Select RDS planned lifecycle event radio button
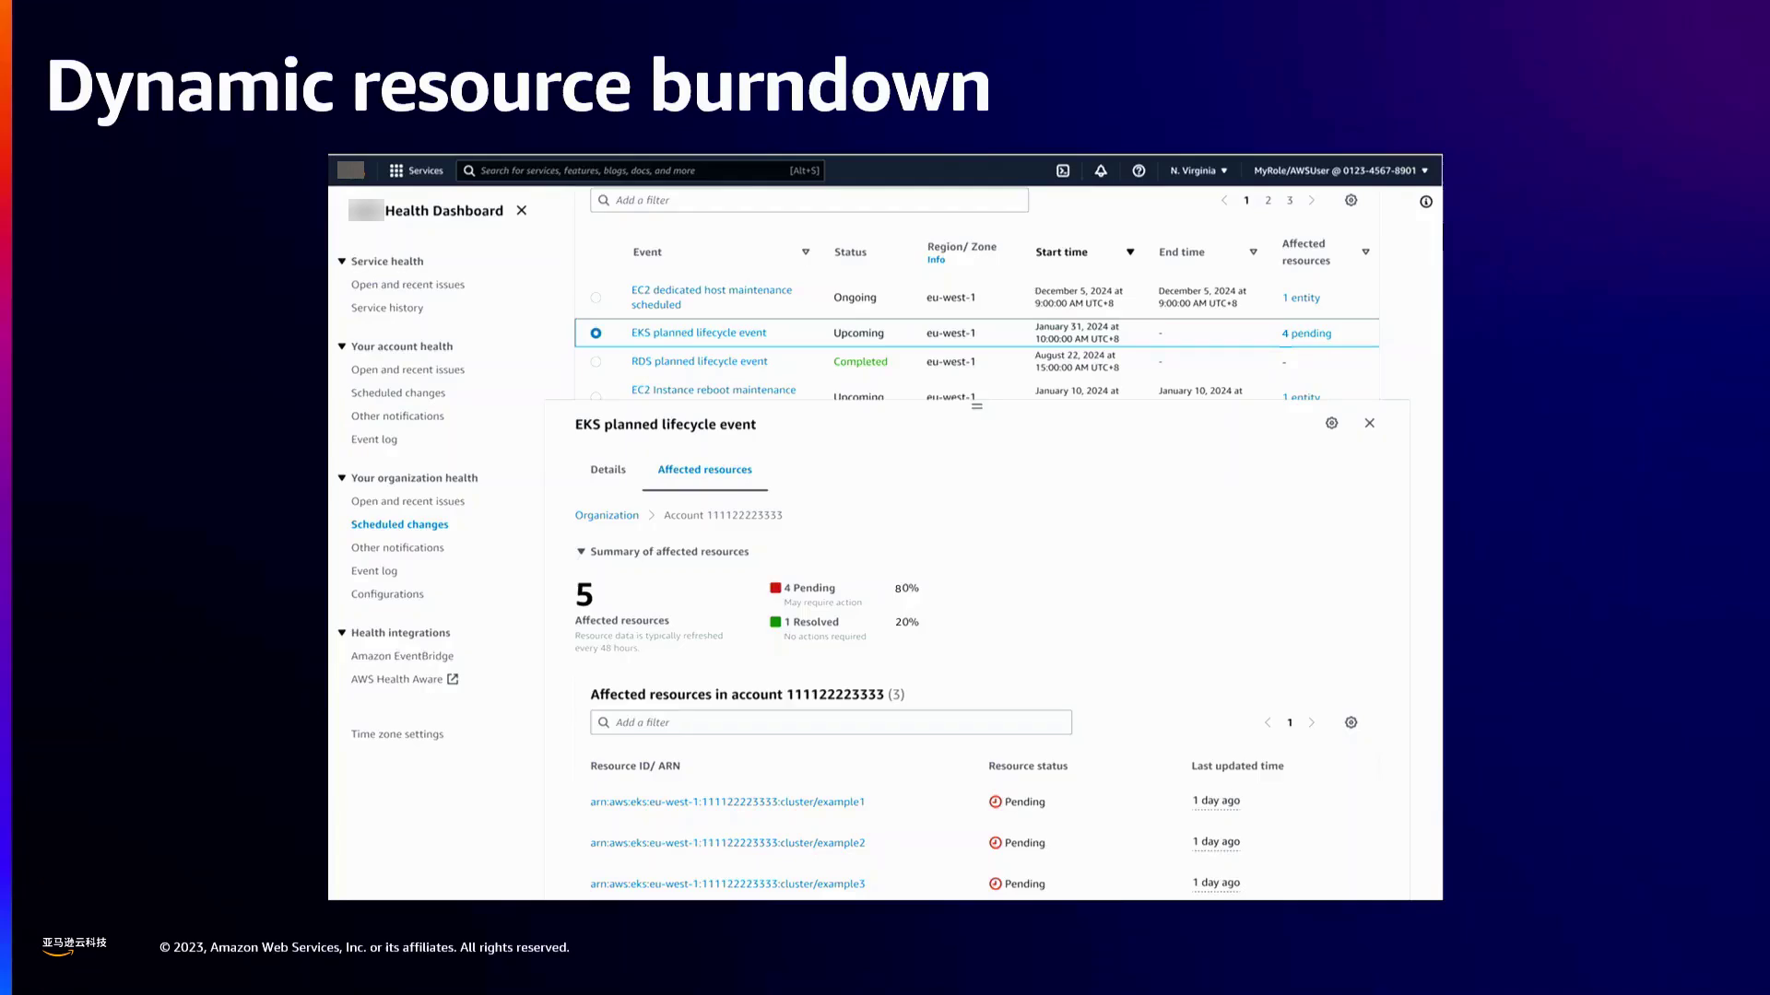Image resolution: width=1770 pixels, height=995 pixels. pyautogui.click(x=596, y=362)
